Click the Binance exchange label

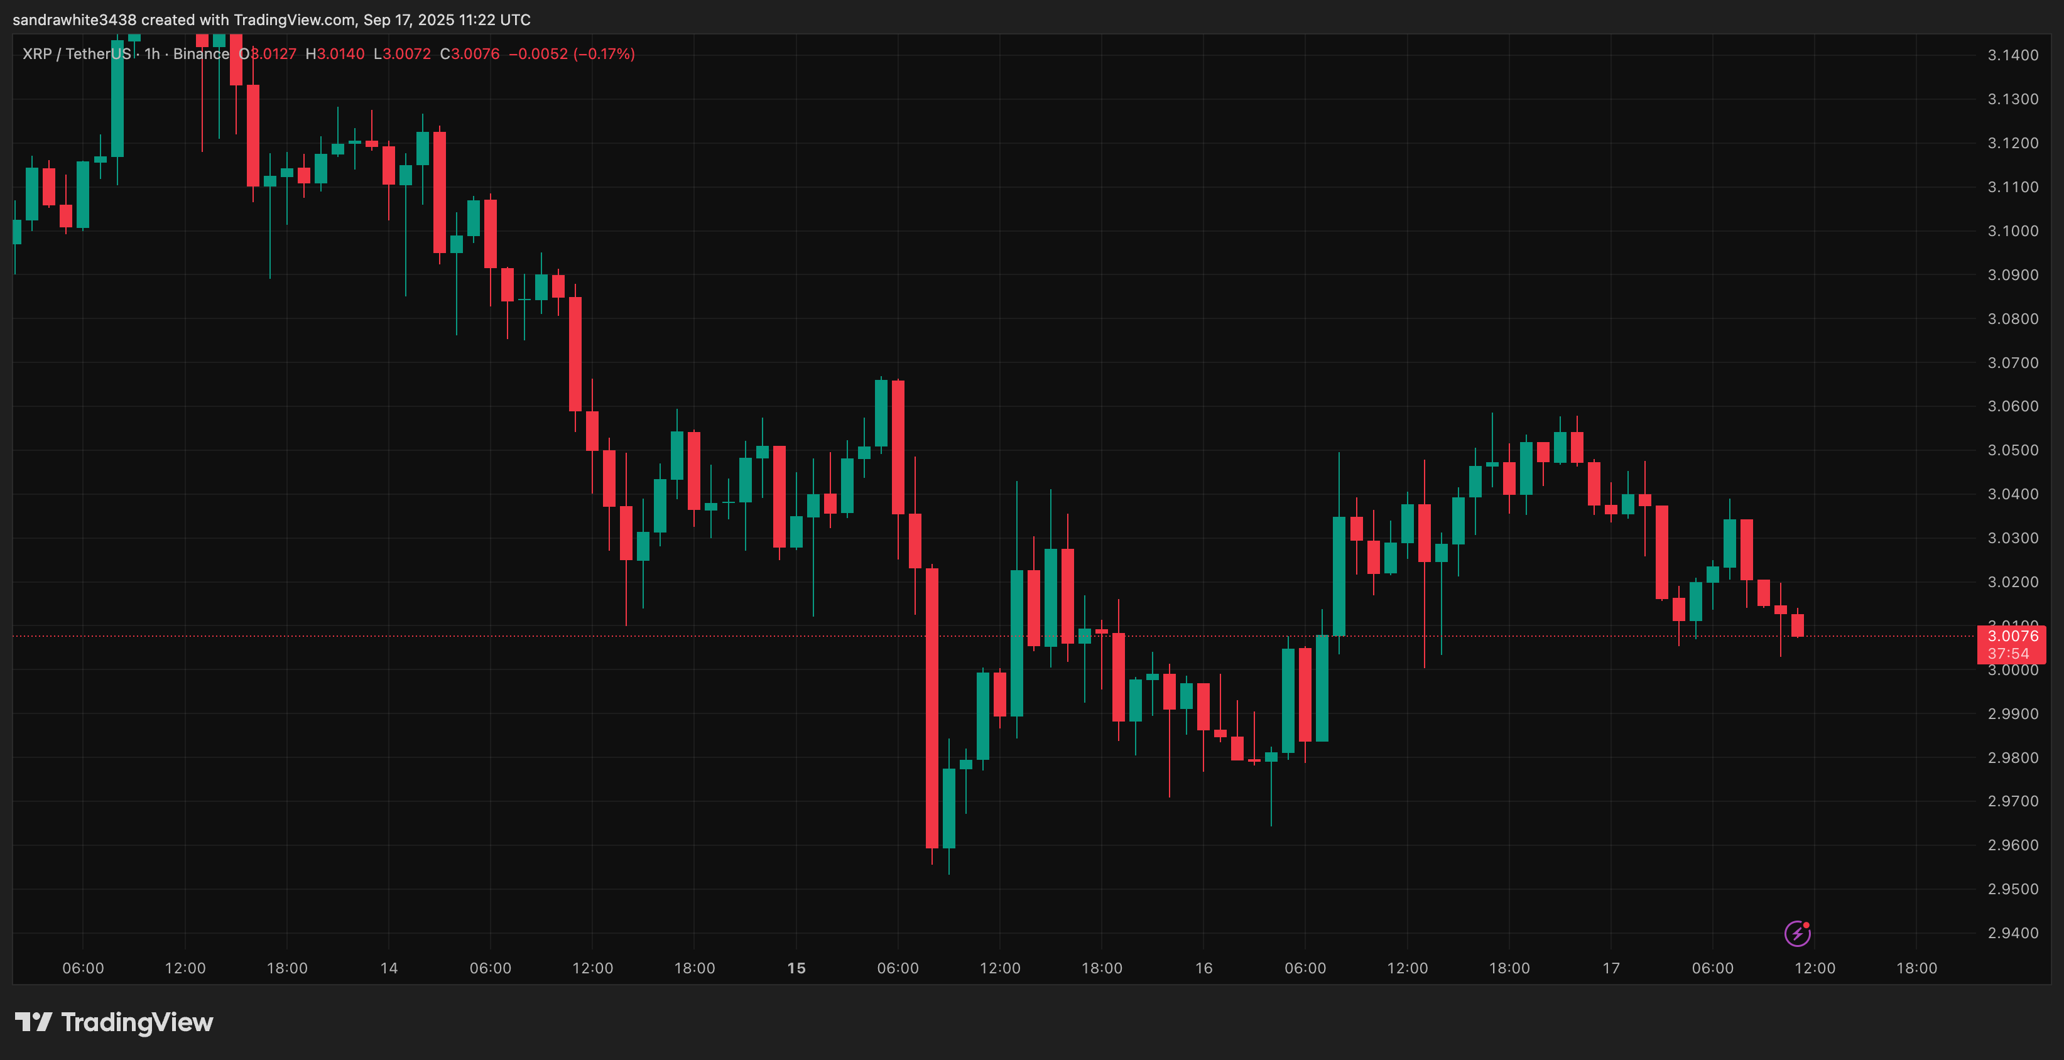click(x=204, y=53)
